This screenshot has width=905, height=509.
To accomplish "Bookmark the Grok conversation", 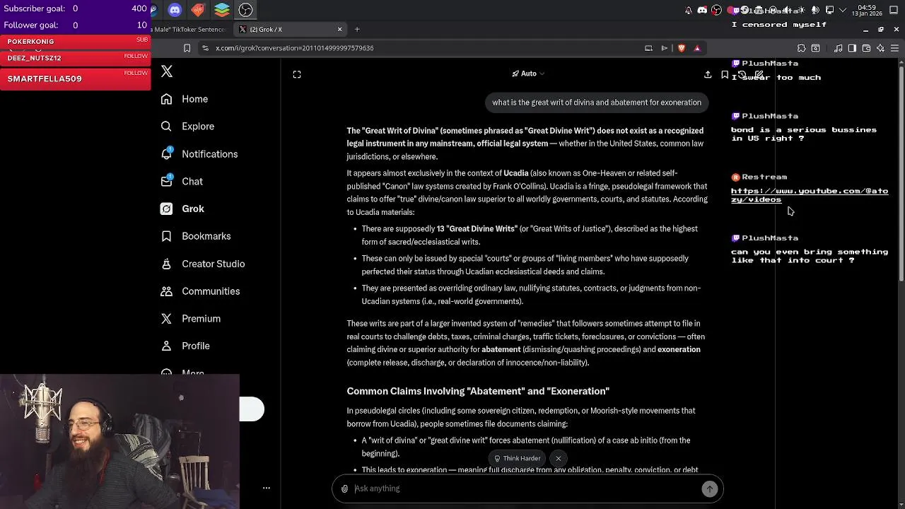I will (725, 74).
